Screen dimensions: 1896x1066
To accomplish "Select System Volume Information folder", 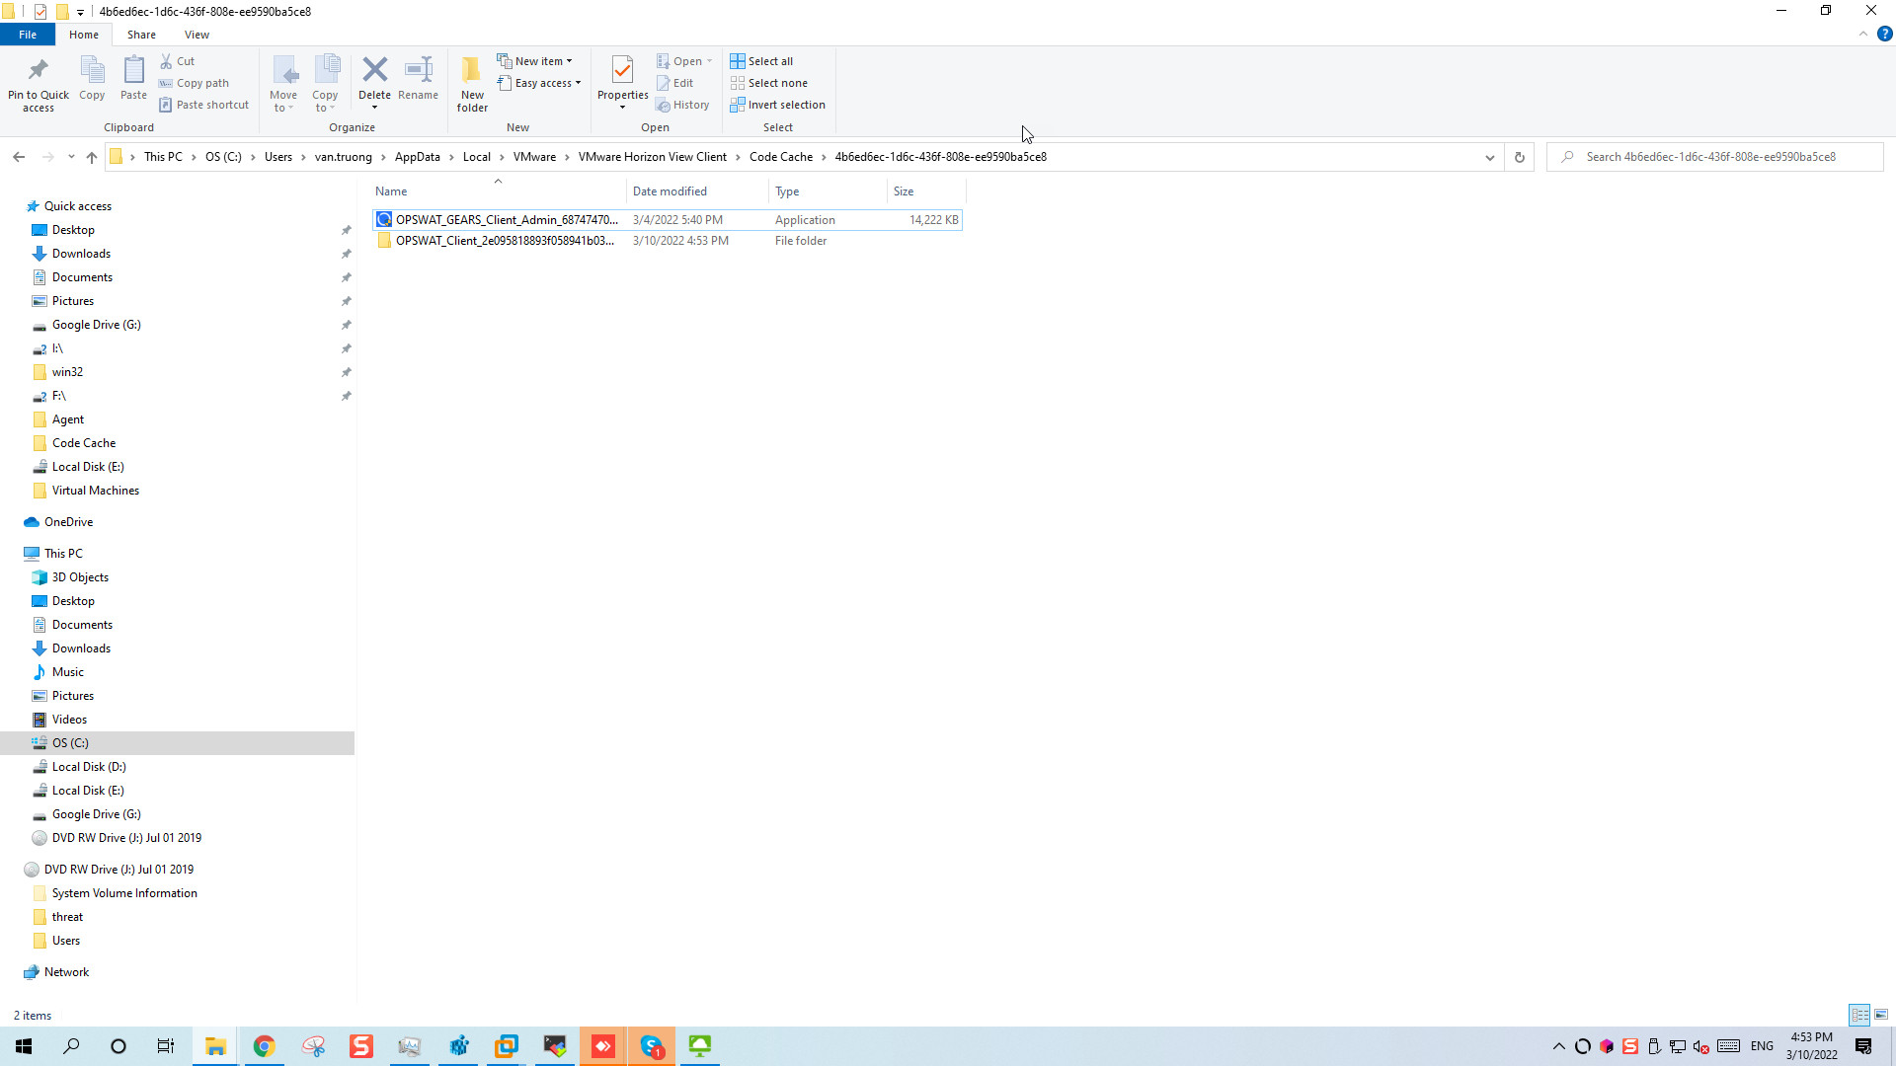I will pyautogui.click(x=124, y=893).
